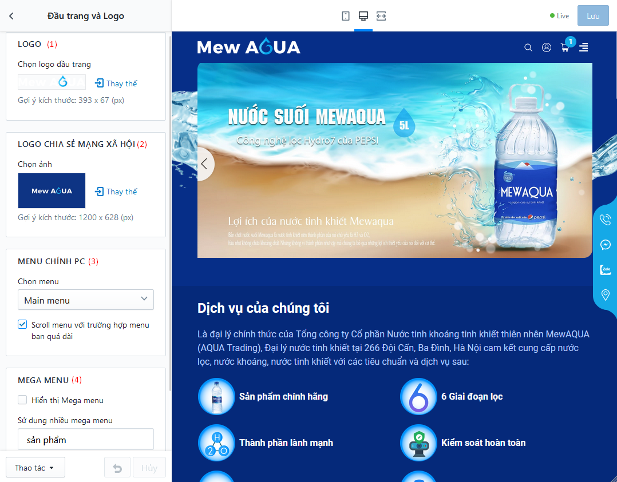Click Kiểm soát hoàn toàn icon
This screenshot has width=617, height=482.
click(418, 443)
